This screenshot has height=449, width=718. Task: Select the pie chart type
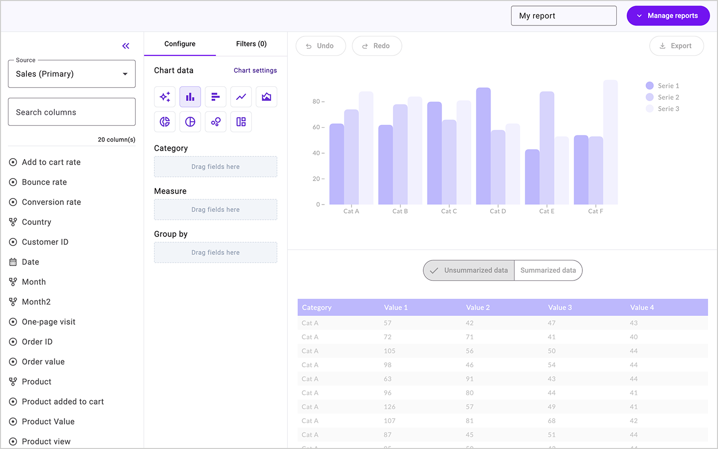(x=190, y=121)
